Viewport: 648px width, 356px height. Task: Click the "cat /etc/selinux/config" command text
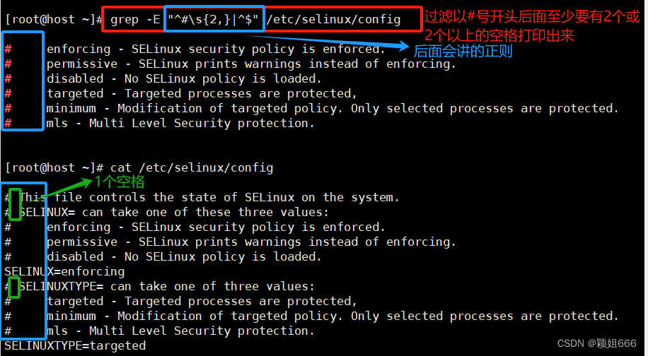[x=192, y=167]
